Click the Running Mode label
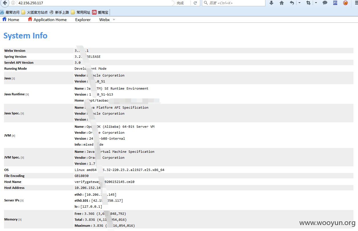Screen dimensions: 358x231 point(16,69)
